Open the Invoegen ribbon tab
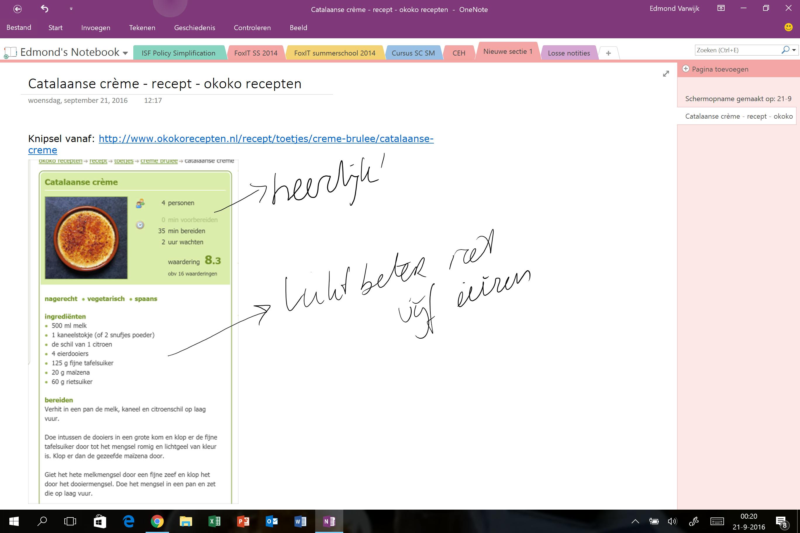 click(x=96, y=28)
